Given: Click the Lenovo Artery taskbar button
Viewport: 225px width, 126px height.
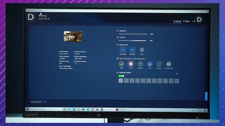Looking at the screenshot, I should point(121,110).
